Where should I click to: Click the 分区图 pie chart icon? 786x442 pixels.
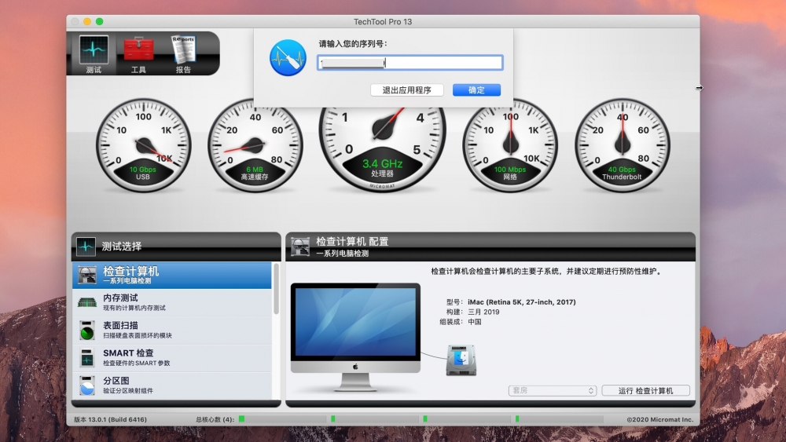[87, 385]
